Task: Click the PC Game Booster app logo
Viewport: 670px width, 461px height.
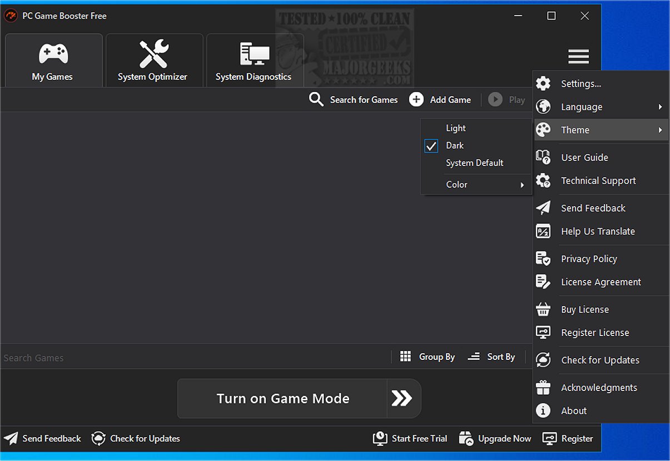Action: 11,16
